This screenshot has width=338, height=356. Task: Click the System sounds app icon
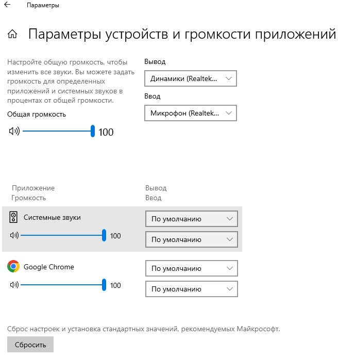[14, 218]
